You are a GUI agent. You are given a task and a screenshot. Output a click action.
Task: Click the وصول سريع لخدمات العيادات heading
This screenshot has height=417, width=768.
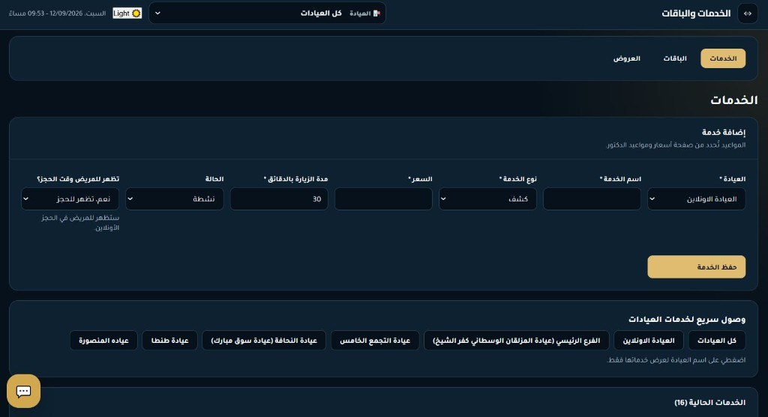[x=687, y=319]
